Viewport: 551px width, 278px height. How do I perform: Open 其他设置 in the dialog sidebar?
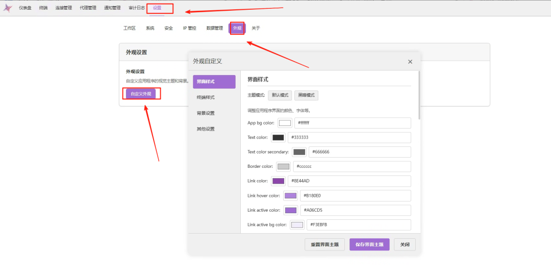206,129
